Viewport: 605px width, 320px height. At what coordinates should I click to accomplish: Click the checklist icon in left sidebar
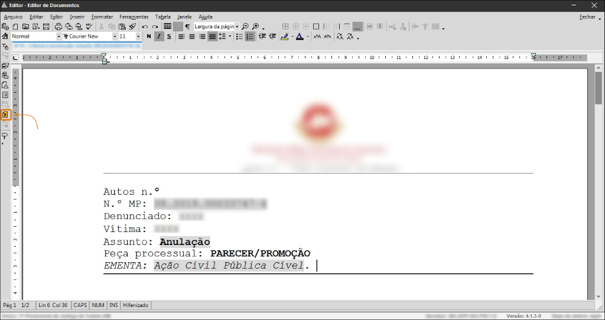pos(5,95)
